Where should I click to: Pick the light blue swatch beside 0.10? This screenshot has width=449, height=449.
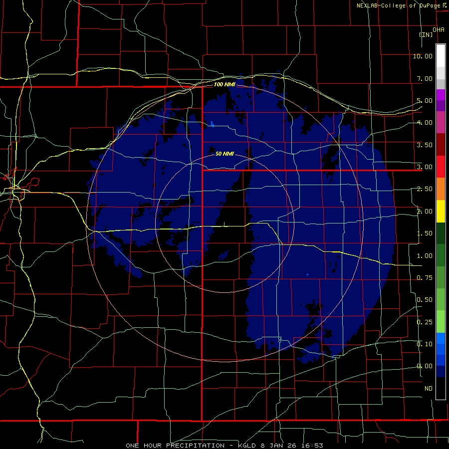pyautogui.click(x=441, y=338)
